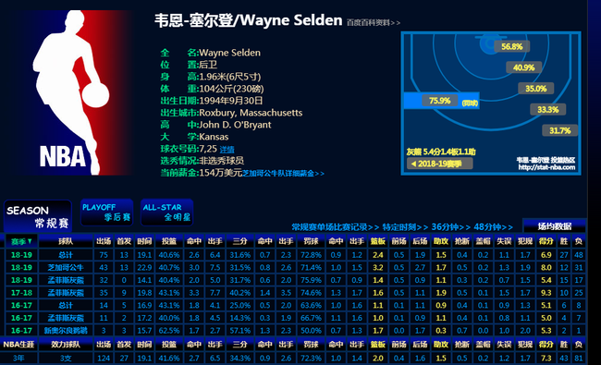Click the 3年 career cell
Screen dimensions: 601x365
[x=18, y=359]
